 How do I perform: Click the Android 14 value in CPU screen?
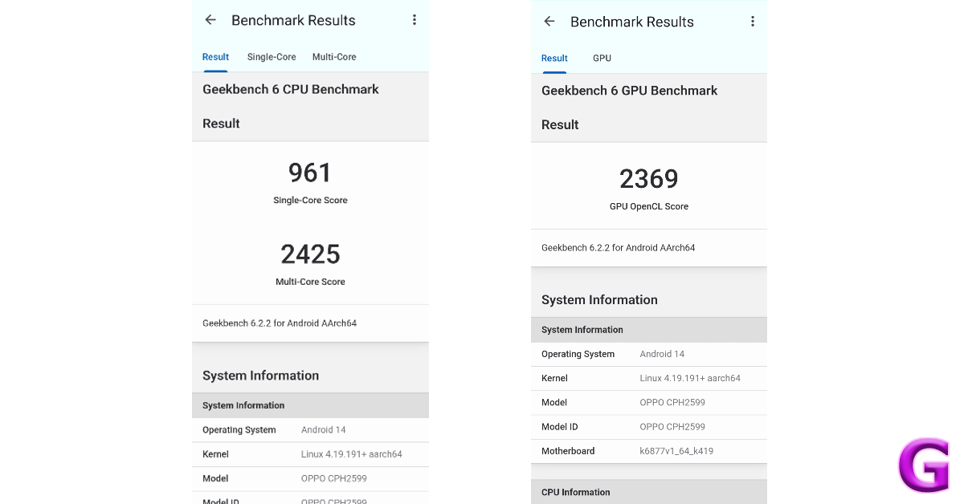pyautogui.click(x=324, y=430)
